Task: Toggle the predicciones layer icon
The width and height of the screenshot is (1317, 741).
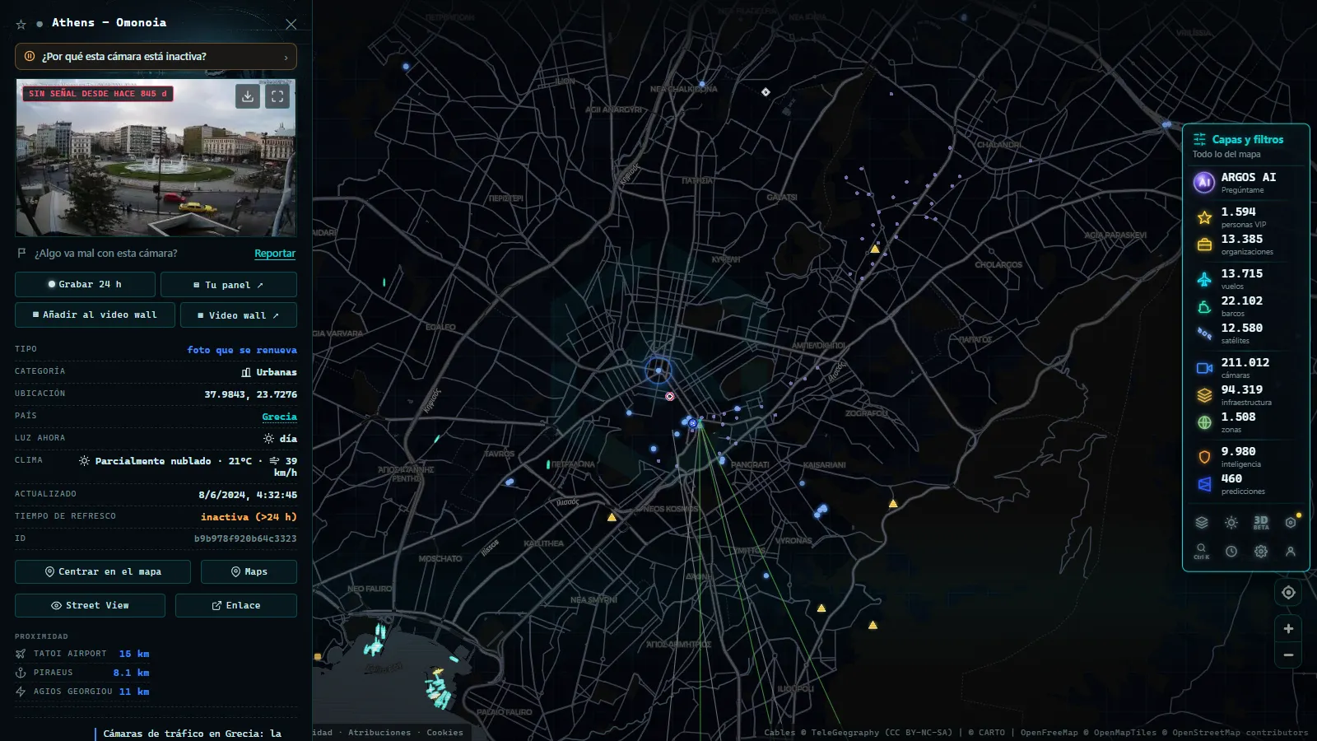Action: click(x=1204, y=484)
